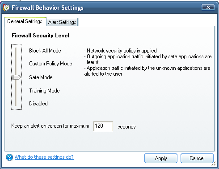Click the window resize grip corner
This screenshot has width=219, height=169.
pos(213,164)
